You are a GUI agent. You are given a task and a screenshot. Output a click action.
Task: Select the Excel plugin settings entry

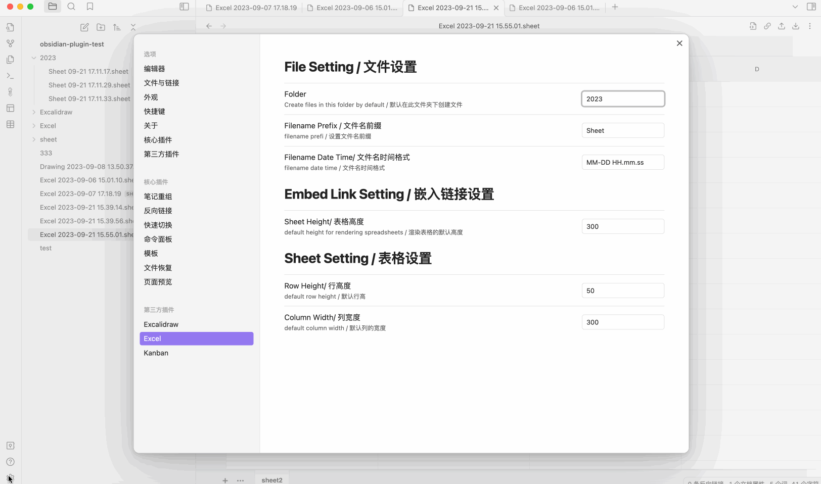pos(196,338)
